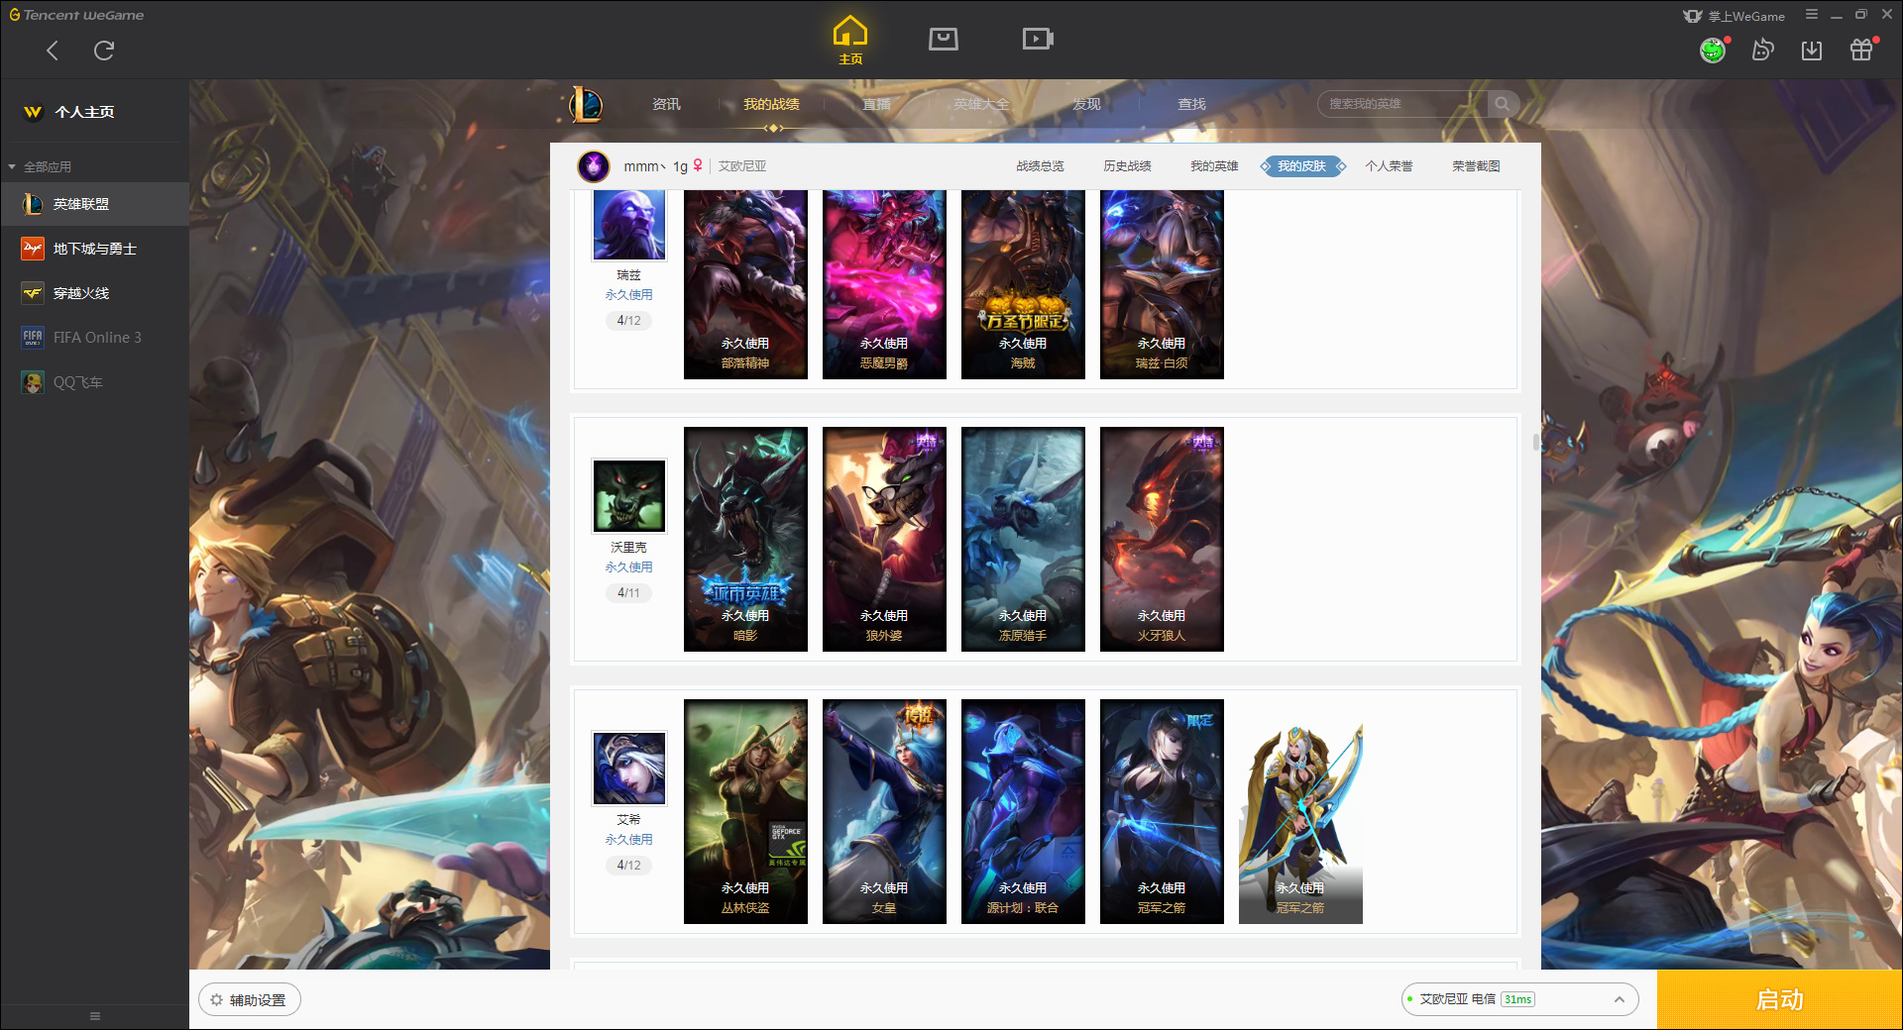This screenshot has width=1903, height=1030.
Task: Switch to 我的英雄 sub-tab
Action: pyautogui.click(x=1214, y=166)
